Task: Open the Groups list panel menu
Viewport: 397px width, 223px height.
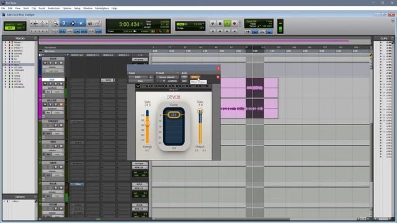Action: [35, 197]
